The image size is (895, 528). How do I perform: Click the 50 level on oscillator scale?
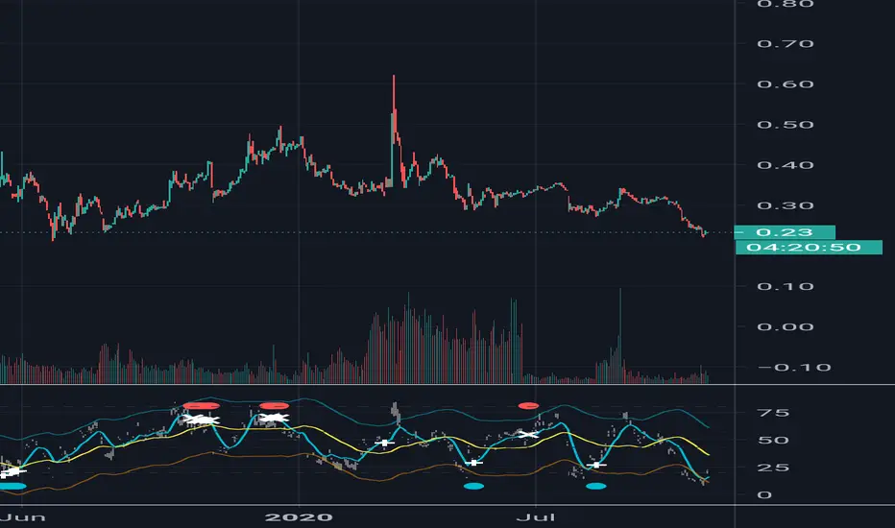coord(773,440)
